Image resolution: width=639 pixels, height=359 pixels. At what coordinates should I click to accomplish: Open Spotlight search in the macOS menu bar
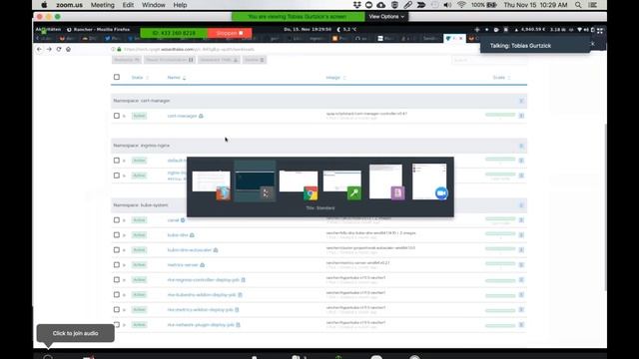click(578, 5)
